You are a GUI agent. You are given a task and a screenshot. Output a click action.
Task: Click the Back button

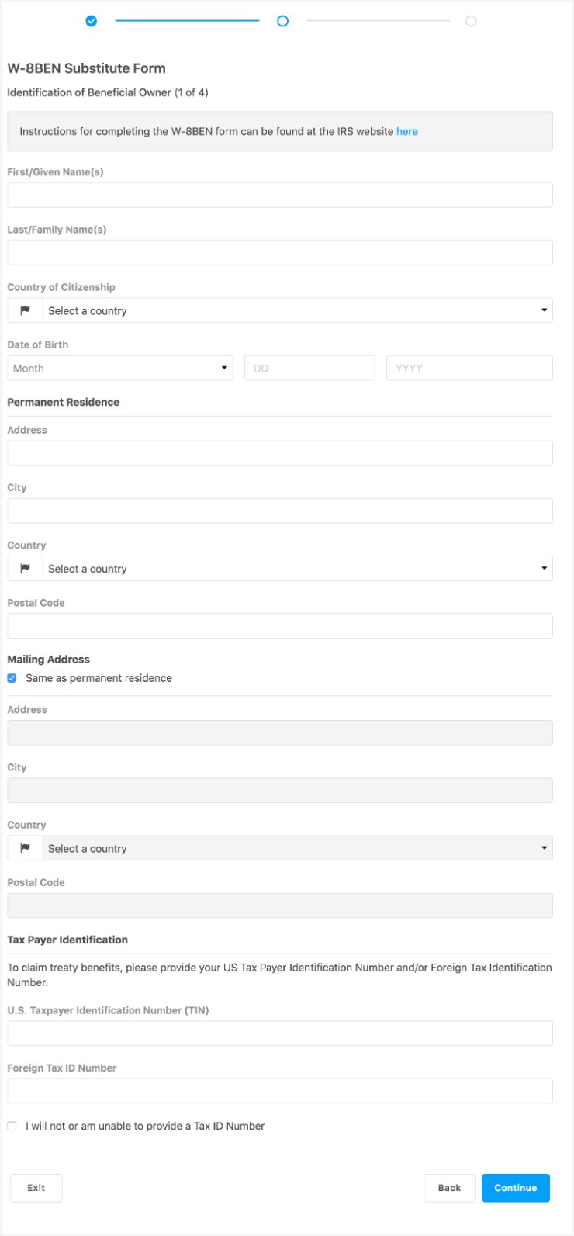coord(449,1188)
